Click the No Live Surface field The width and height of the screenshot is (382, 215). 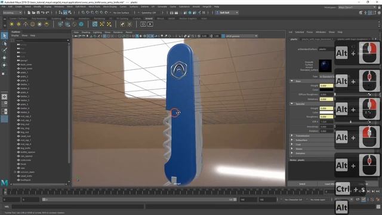(121, 13)
